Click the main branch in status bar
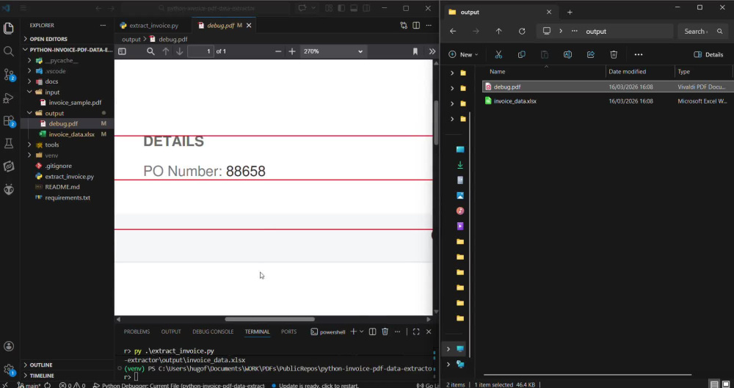 [x=29, y=385]
